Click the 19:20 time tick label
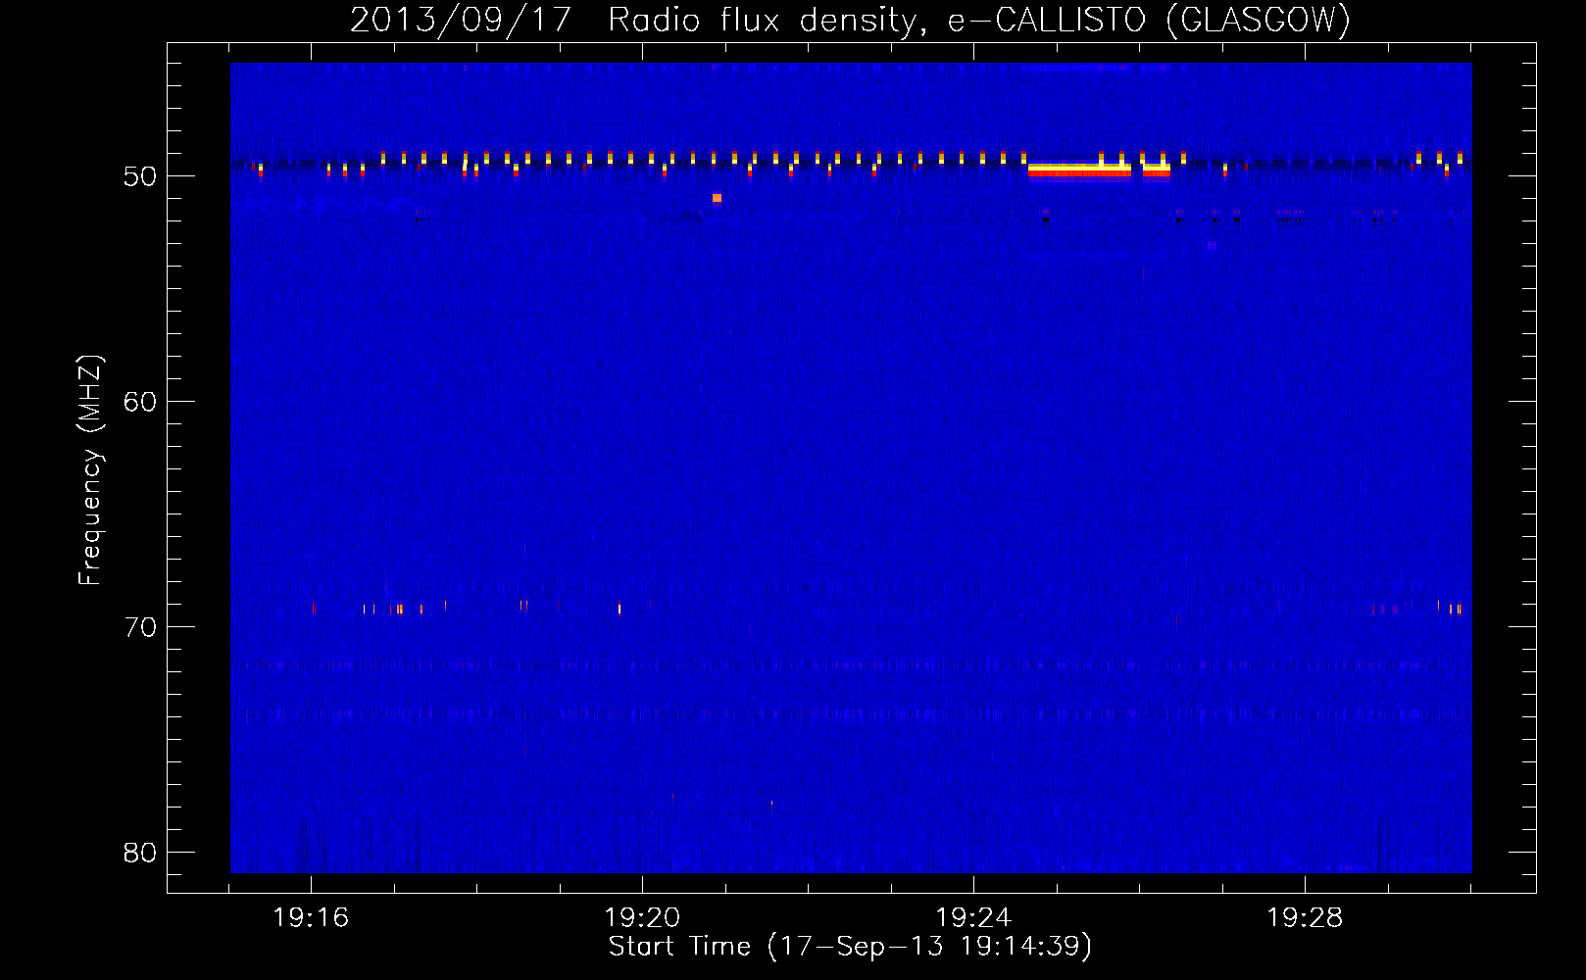 tap(642, 918)
